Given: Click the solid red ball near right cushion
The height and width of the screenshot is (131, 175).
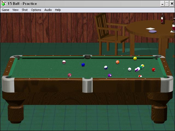Looking at the screenshot, I should coord(154,70).
